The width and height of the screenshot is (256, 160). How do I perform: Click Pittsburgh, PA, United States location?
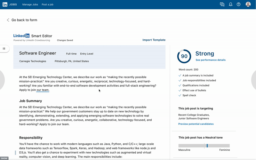[x=72, y=61]
